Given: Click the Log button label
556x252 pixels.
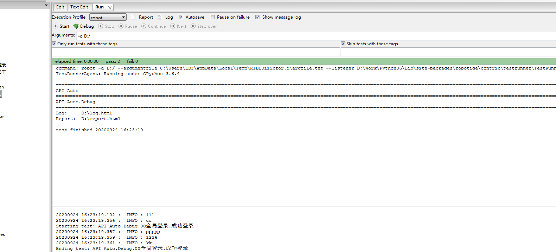Looking at the screenshot, I should coord(169,17).
